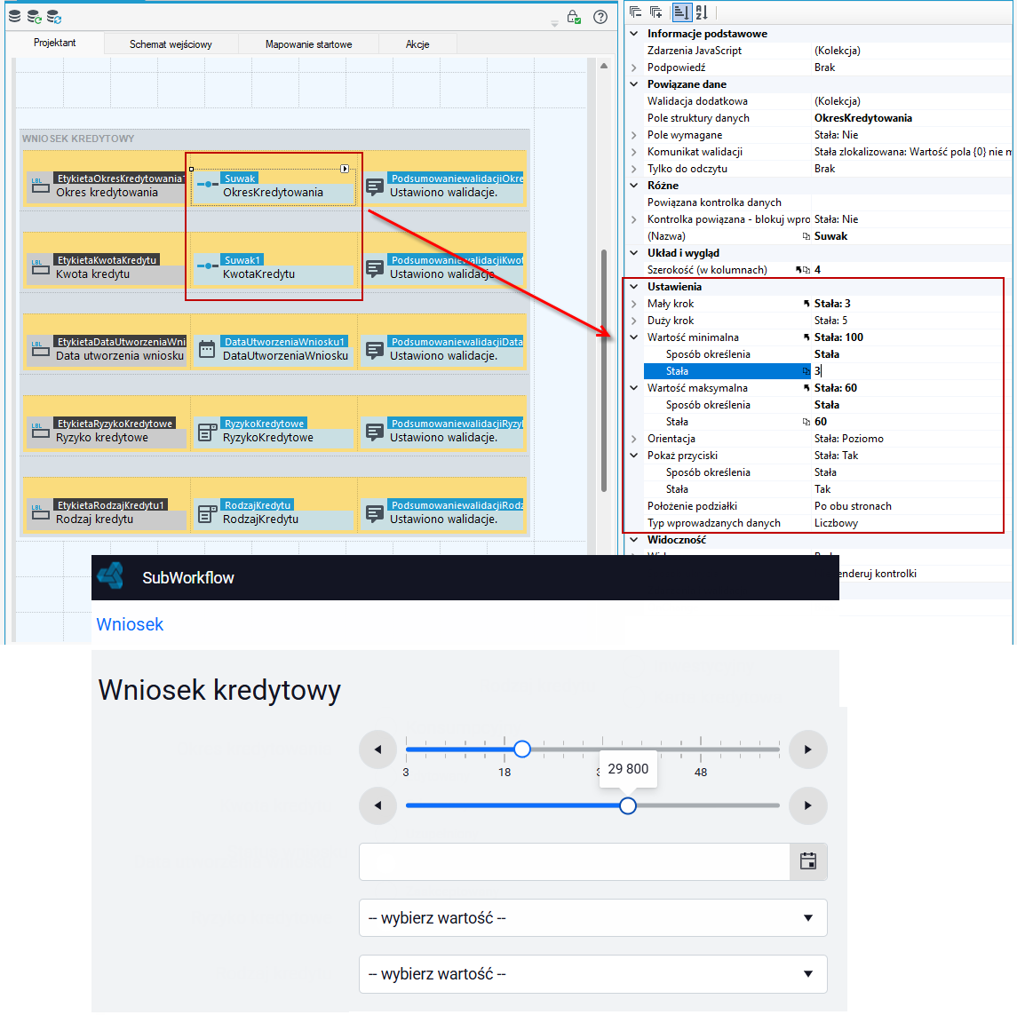This screenshot has height=1023, width=1017.
Task: Click the right arrow button of the 29 800 slider
Action: (x=808, y=805)
